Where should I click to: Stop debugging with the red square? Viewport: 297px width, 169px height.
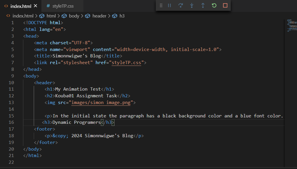tap(225, 6)
